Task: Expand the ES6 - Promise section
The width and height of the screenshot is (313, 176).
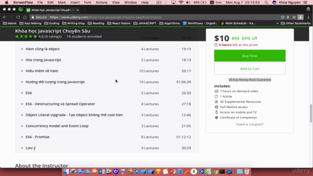Action: pos(107,137)
